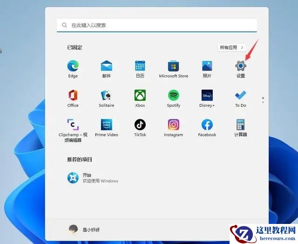Click the 是小轩呀 user account
Viewport: 298px width, 244px height.
(x=84, y=230)
